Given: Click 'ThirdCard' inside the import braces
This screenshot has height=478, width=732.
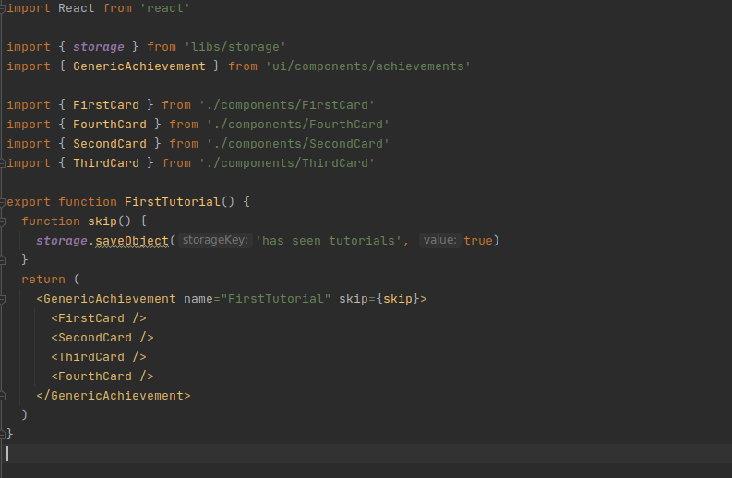Looking at the screenshot, I should 106,163.
